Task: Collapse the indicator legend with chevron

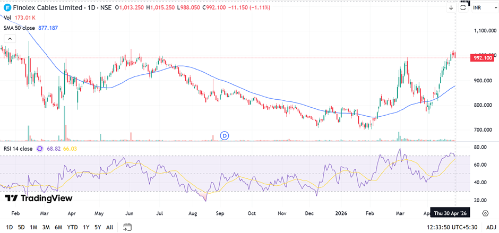Action: [10, 39]
